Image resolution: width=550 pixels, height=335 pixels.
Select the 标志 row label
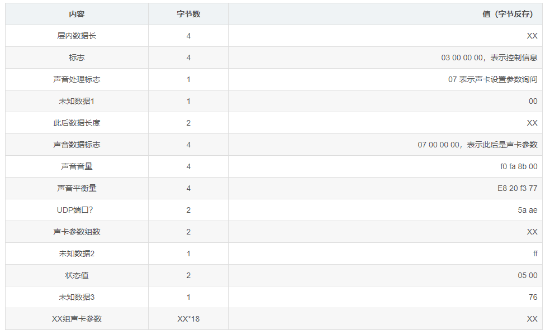77,58
